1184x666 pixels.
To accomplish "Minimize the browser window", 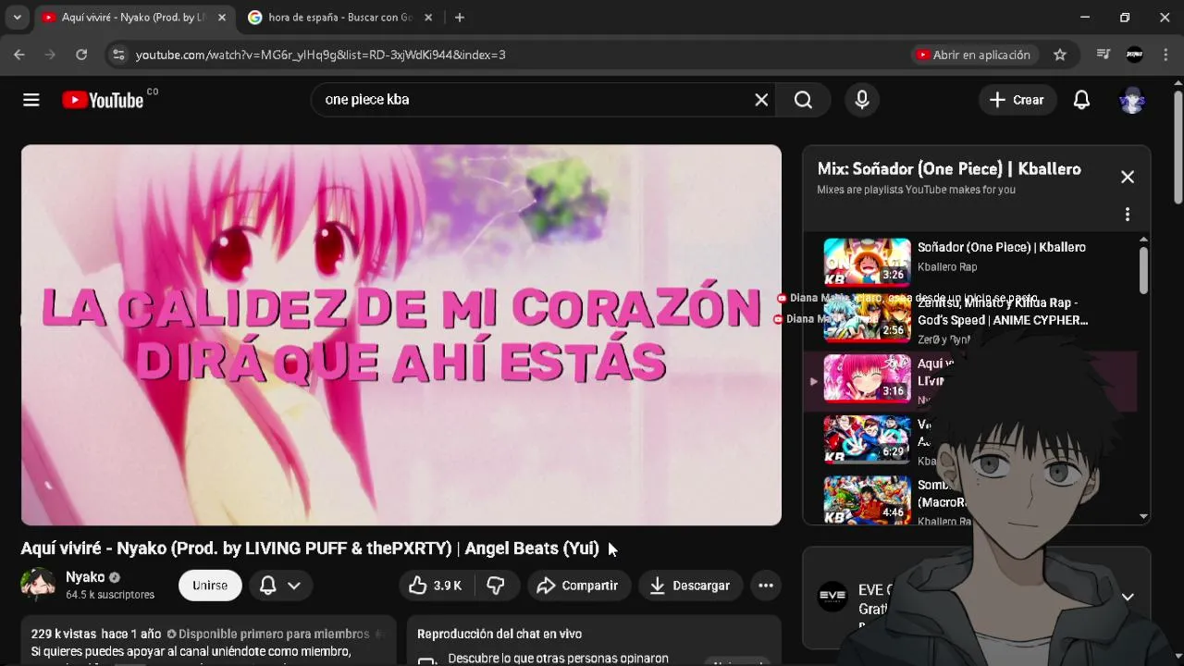I will click(1085, 18).
